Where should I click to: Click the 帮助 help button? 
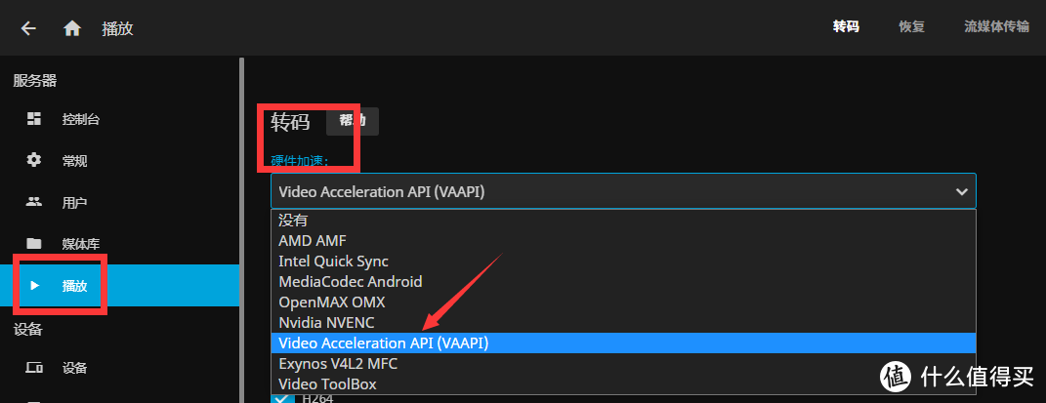[353, 121]
